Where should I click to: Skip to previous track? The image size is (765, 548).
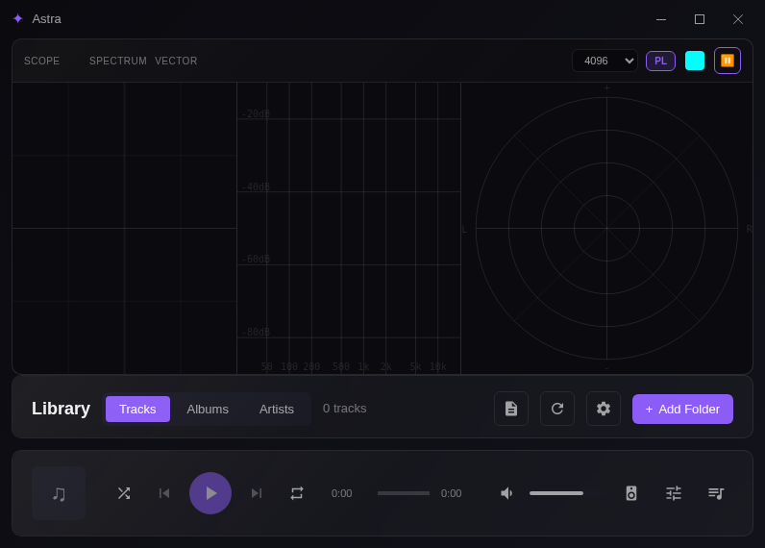coord(164,493)
